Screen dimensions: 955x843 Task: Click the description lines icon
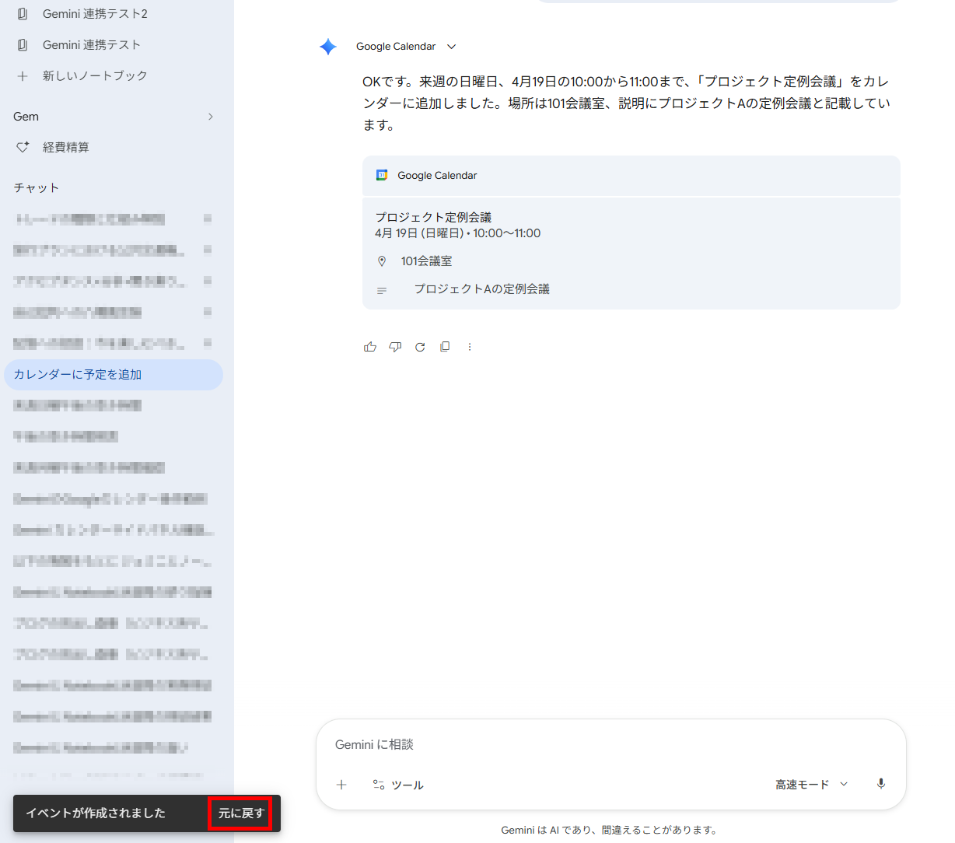tap(382, 290)
